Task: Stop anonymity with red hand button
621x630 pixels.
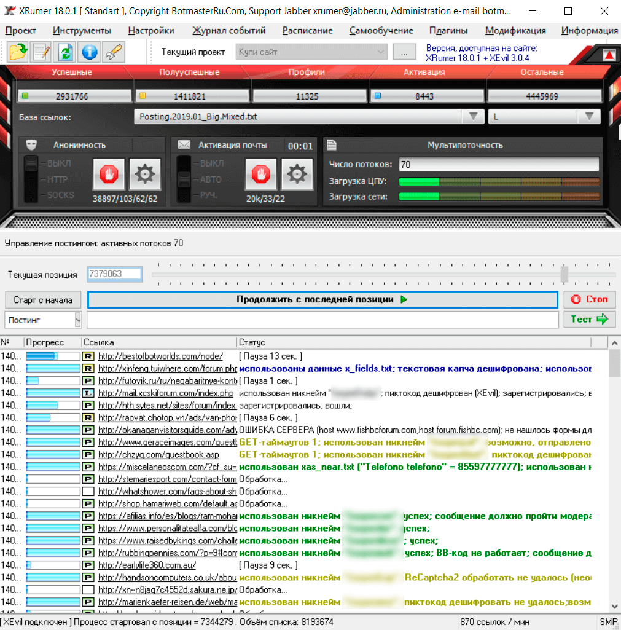Action: pyautogui.click(x=109, y=175)
